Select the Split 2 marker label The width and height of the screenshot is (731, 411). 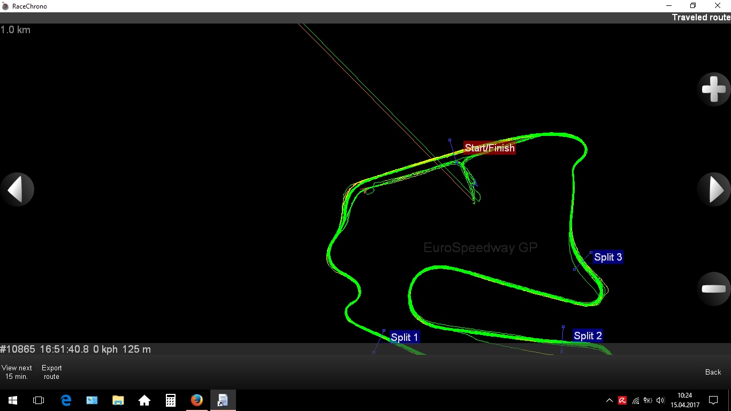[x=588, y=336]
